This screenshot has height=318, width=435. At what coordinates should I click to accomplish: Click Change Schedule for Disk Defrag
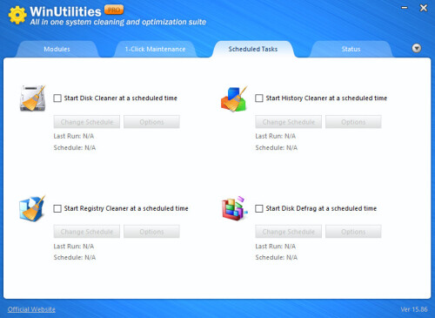[289, 232]
